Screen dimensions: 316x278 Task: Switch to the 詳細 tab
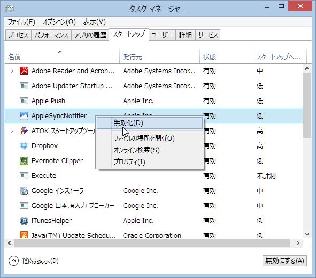(x=186, y=35)
